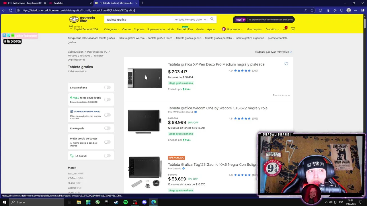Image resolution: width=367 pixels, height=206 pixels.
Task: Open the shopping cart icon
Action: coord(293,29)
